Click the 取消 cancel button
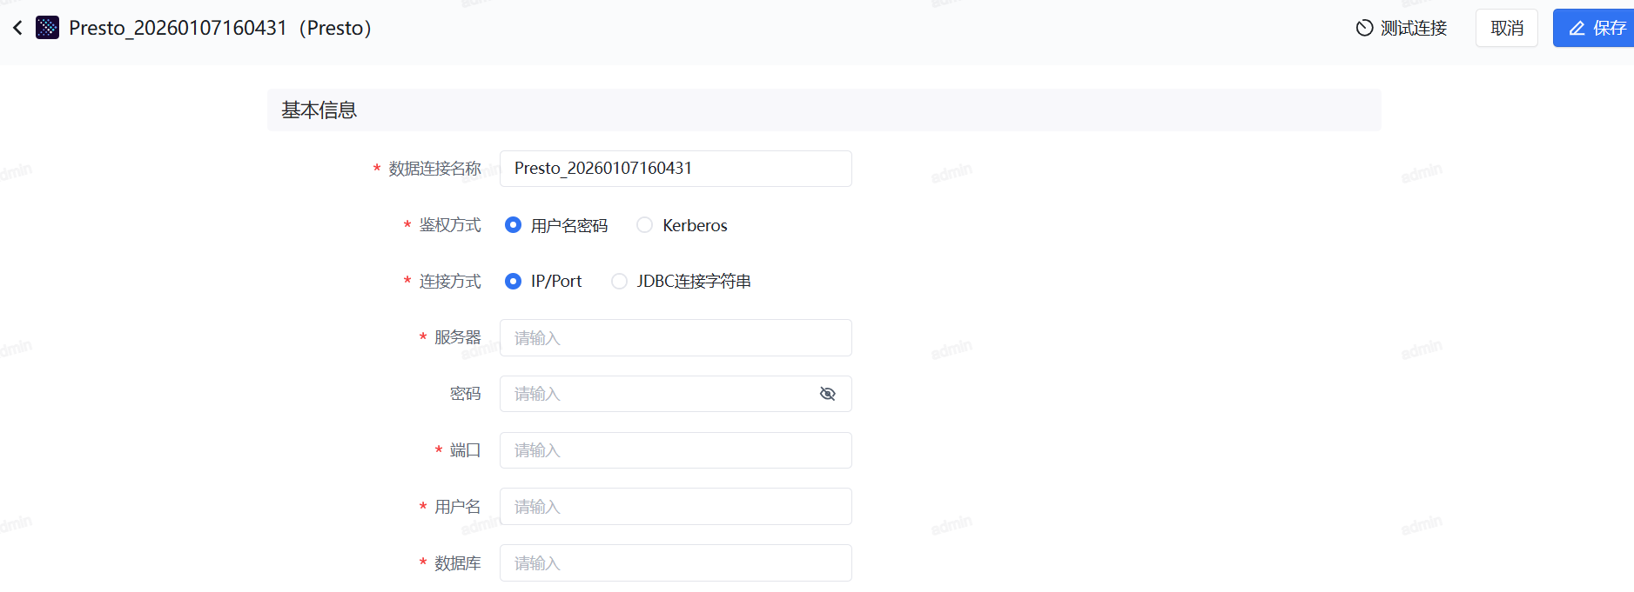 [x=1506, y=28]
